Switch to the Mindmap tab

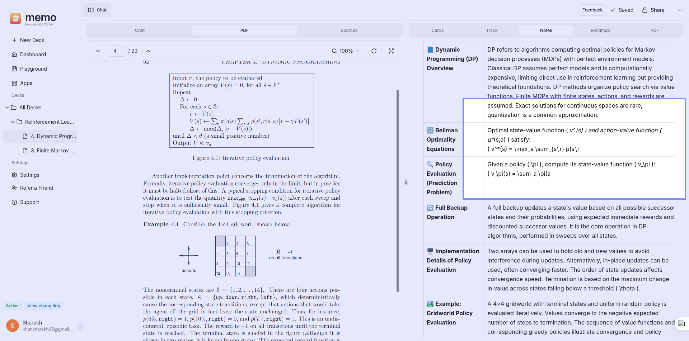(600, 30)
